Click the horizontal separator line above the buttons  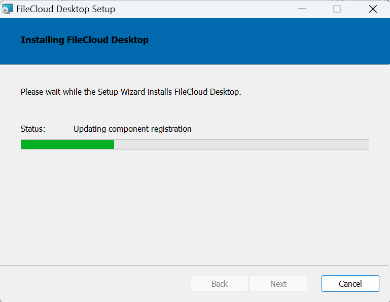pos(195,265)
